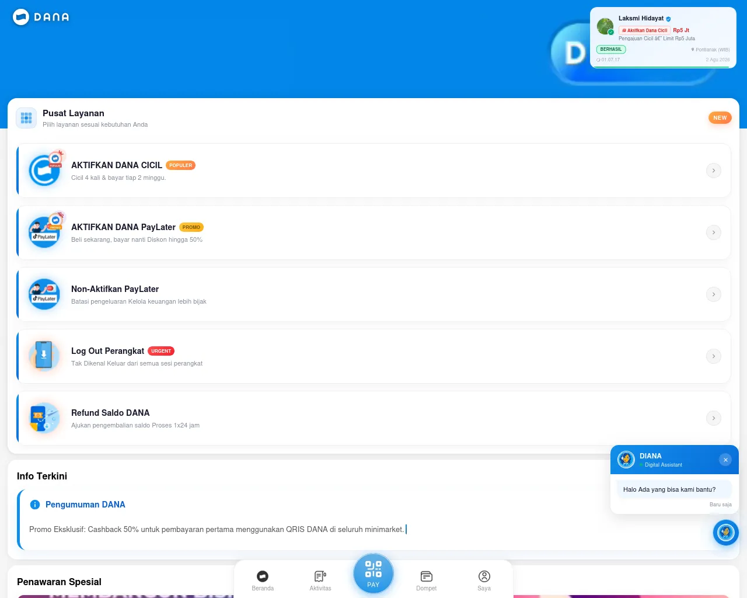This screenshot has width=747, height=598.
Task: Click the AKTIFKAN DANA CICIL service icon
Action: pos(45,170)
